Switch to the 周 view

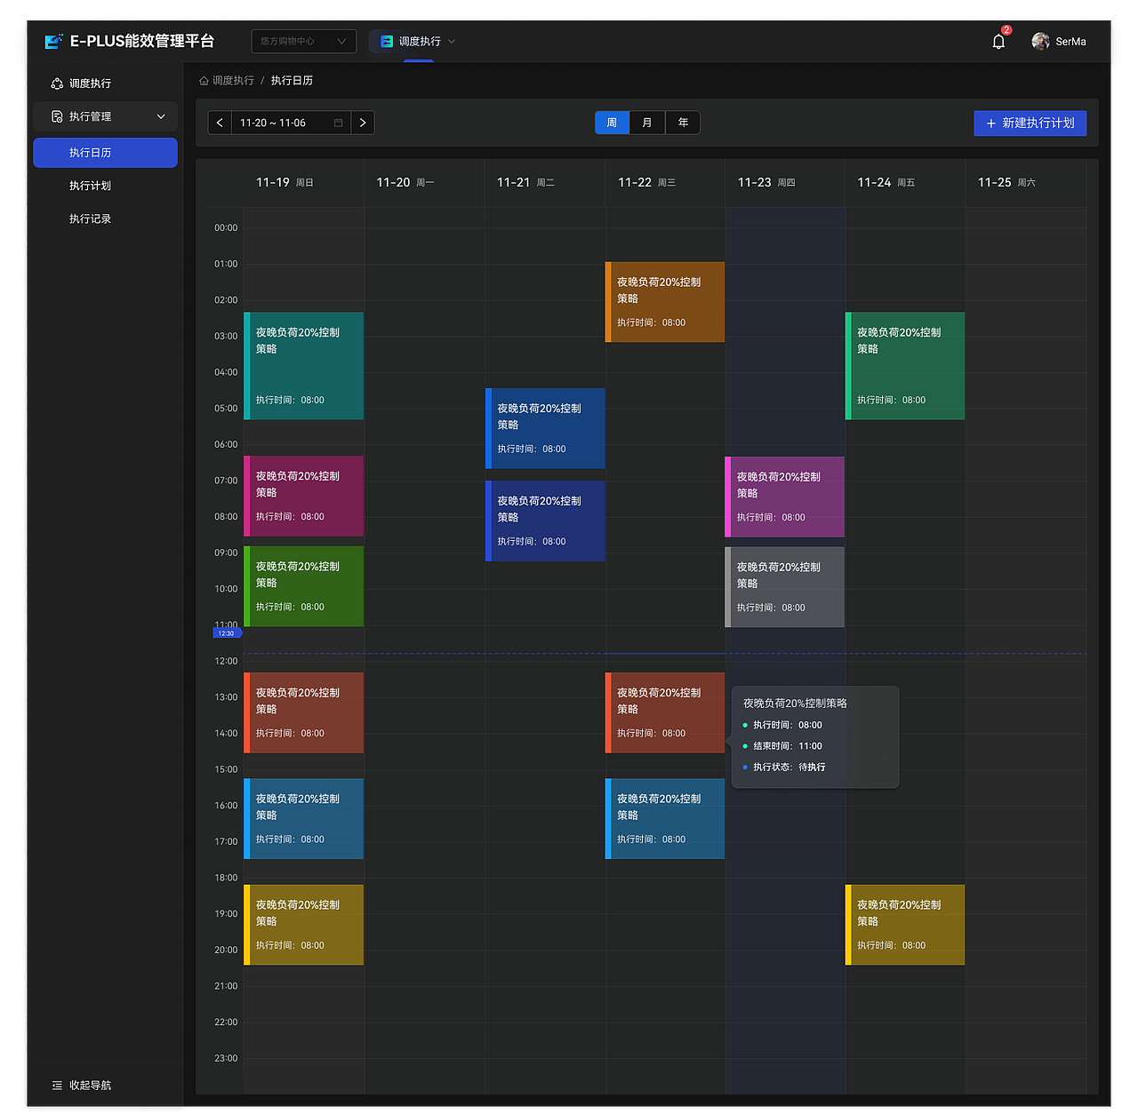pos(612,123)
